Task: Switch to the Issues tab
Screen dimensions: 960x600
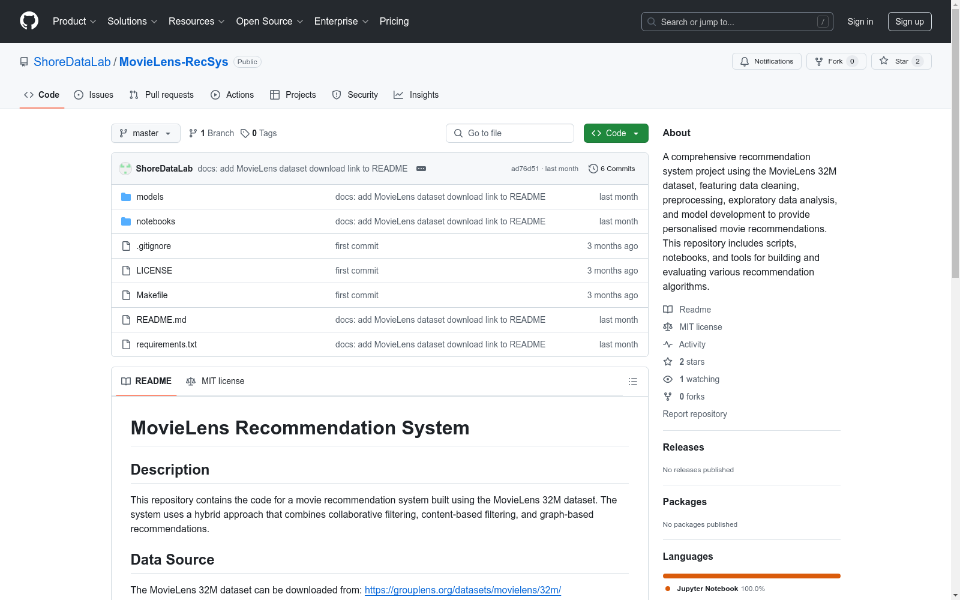Action: [94, 95]
